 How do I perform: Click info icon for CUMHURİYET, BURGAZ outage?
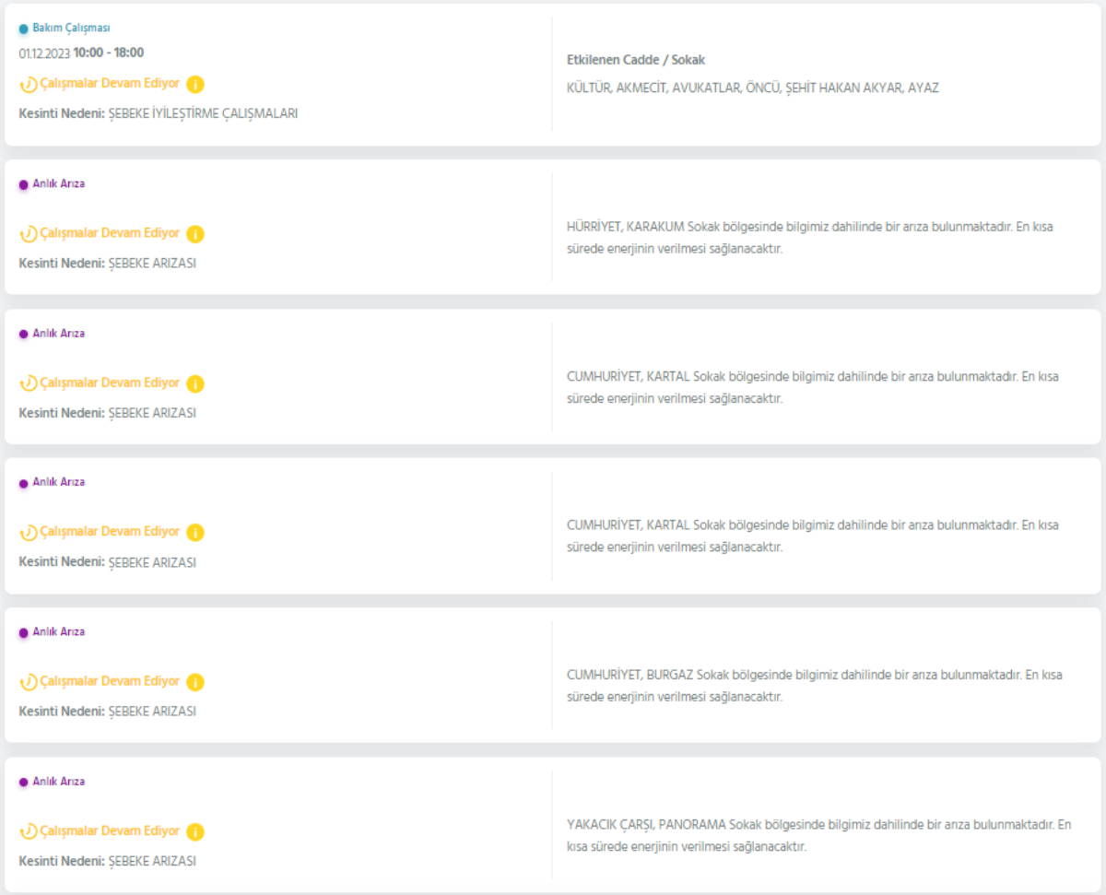point(194,682)
